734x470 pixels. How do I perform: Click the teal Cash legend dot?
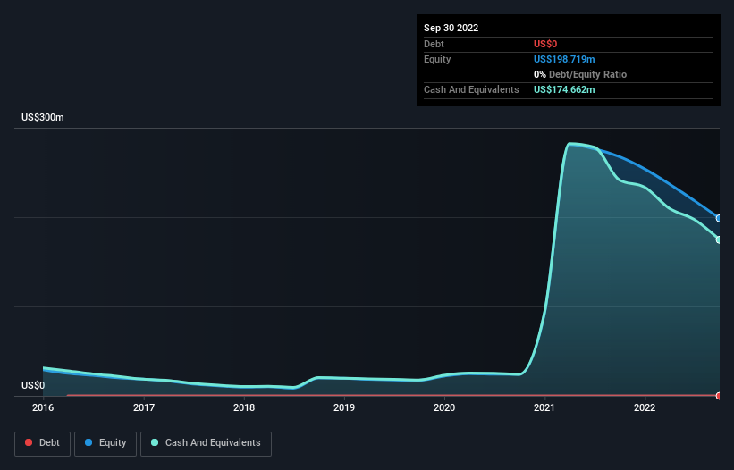click(155, 442)
